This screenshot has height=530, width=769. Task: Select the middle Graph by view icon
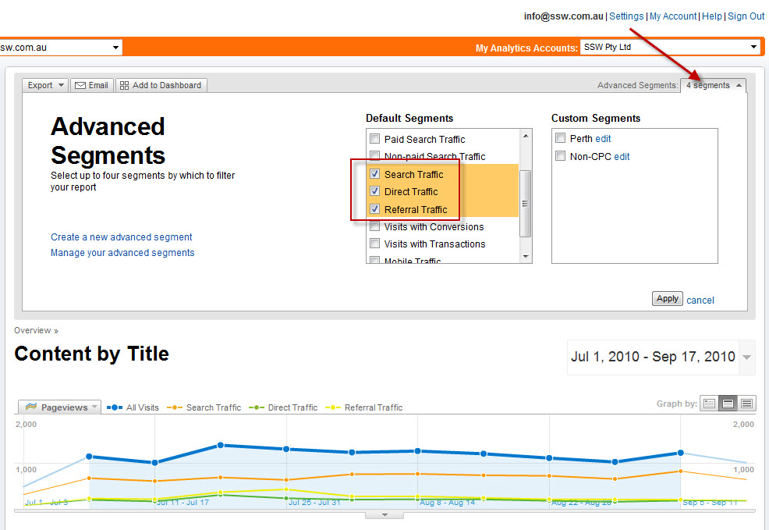click(728, 404)
